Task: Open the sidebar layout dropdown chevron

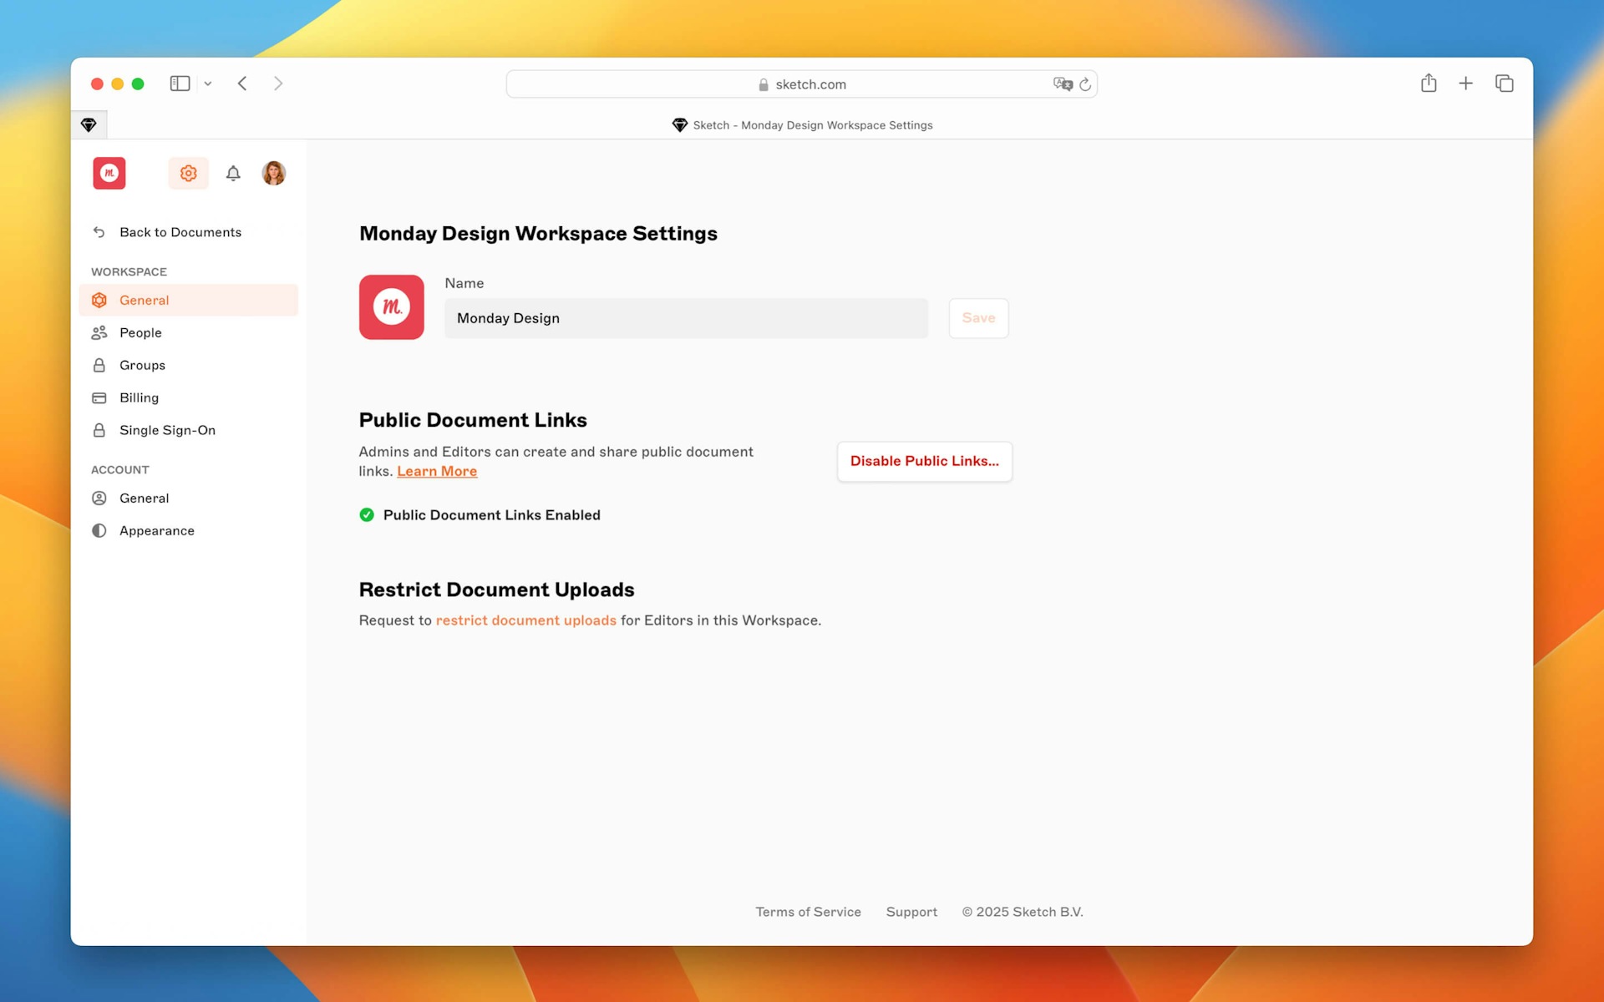Action: (208, 83)
